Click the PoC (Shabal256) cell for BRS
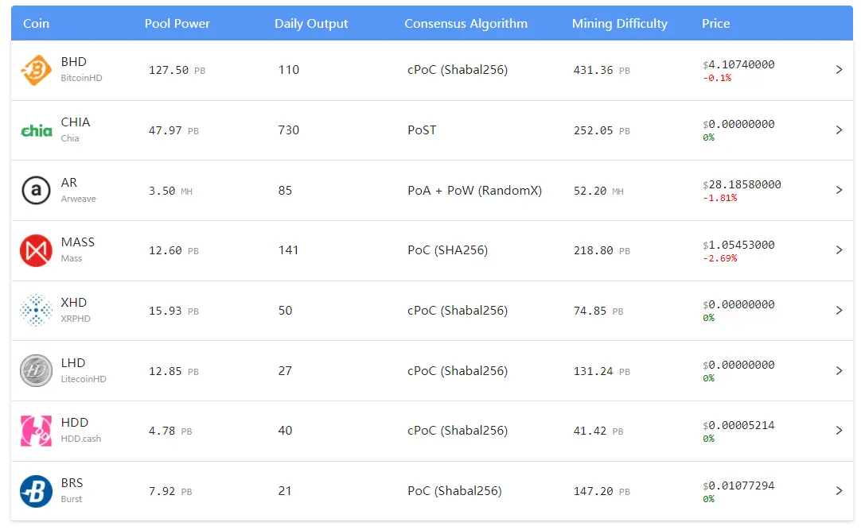Viewport: 861px width, 530px height. point(454,491)
